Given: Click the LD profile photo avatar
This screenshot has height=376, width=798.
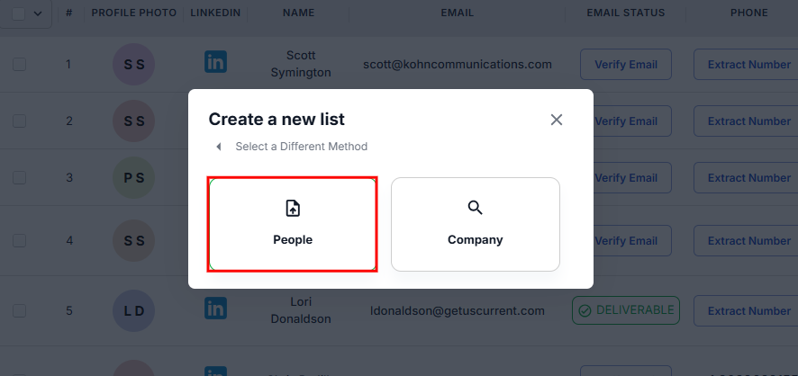Looking at the screenshot, I should pyautogui.click(x=134, y=311).
